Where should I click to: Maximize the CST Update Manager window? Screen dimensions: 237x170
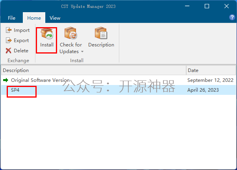coord(207,6)
